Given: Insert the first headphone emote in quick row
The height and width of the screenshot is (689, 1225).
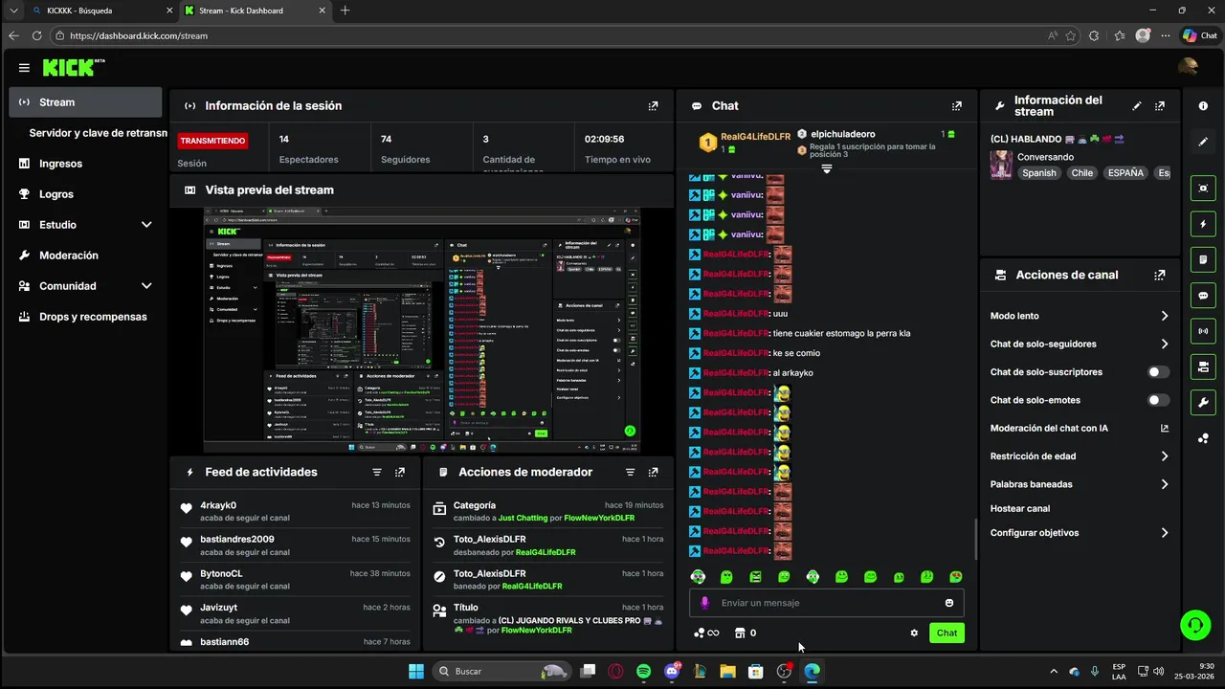Looking at the screenshot, I should 698,577.
